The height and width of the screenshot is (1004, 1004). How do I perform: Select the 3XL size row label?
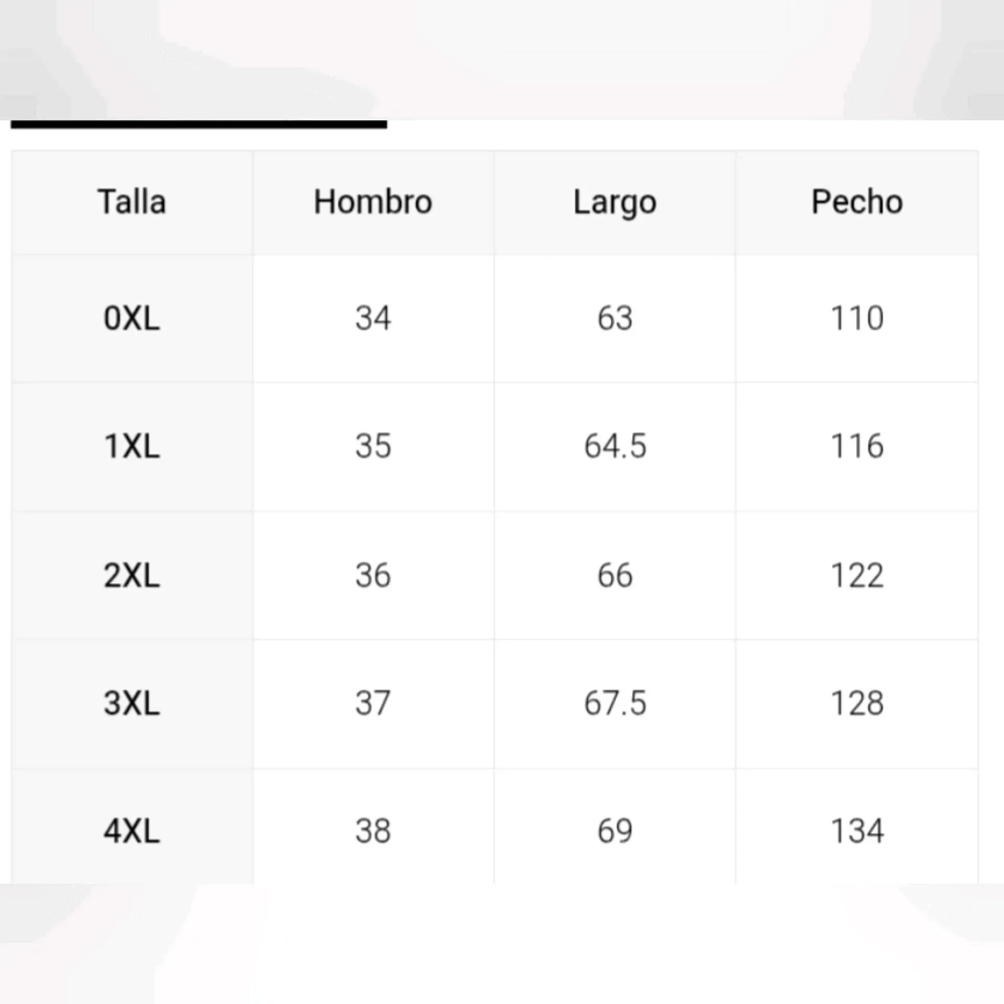pyautogui.click(x=132, y=703)
